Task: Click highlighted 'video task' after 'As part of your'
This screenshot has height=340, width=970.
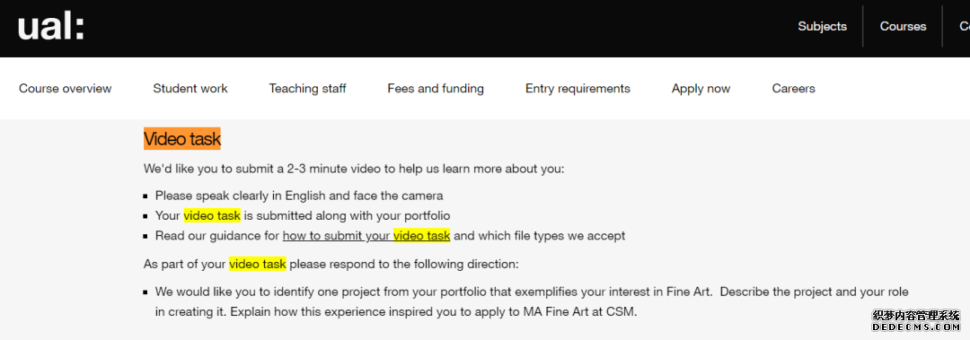Action: click(x=258, y=264)
